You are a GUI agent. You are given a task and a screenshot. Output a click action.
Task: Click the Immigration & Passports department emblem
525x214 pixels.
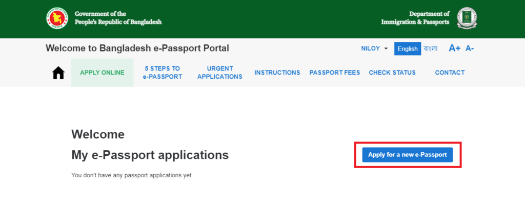pos(467,18)
